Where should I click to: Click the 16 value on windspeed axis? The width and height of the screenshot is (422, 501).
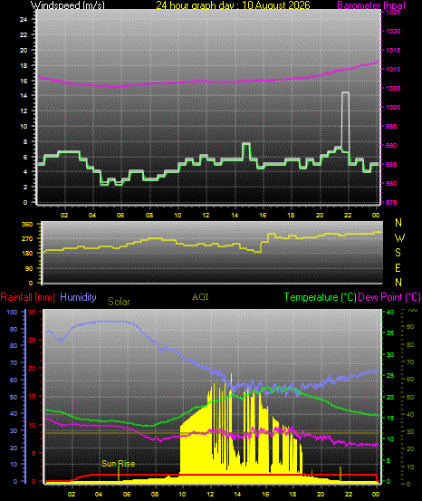(x=24, y=82)
